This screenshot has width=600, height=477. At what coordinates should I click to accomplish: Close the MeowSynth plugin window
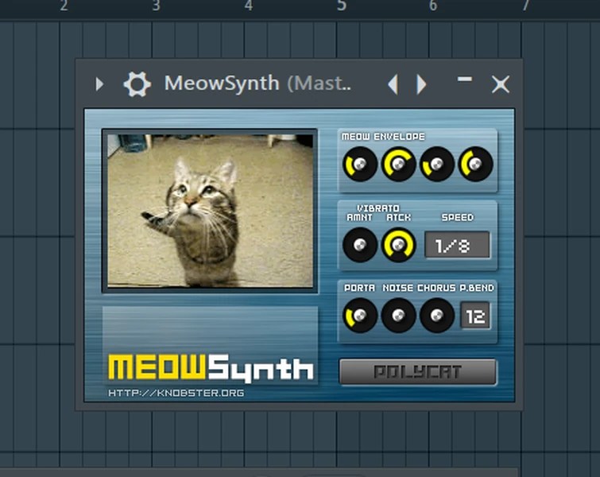point(501,84)
